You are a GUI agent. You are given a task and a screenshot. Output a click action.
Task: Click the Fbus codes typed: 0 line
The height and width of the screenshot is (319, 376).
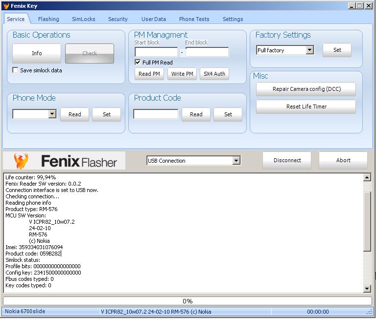(29, 279)
